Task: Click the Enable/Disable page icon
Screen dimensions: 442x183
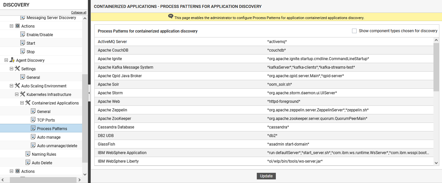Action: [x=23, y=34]
